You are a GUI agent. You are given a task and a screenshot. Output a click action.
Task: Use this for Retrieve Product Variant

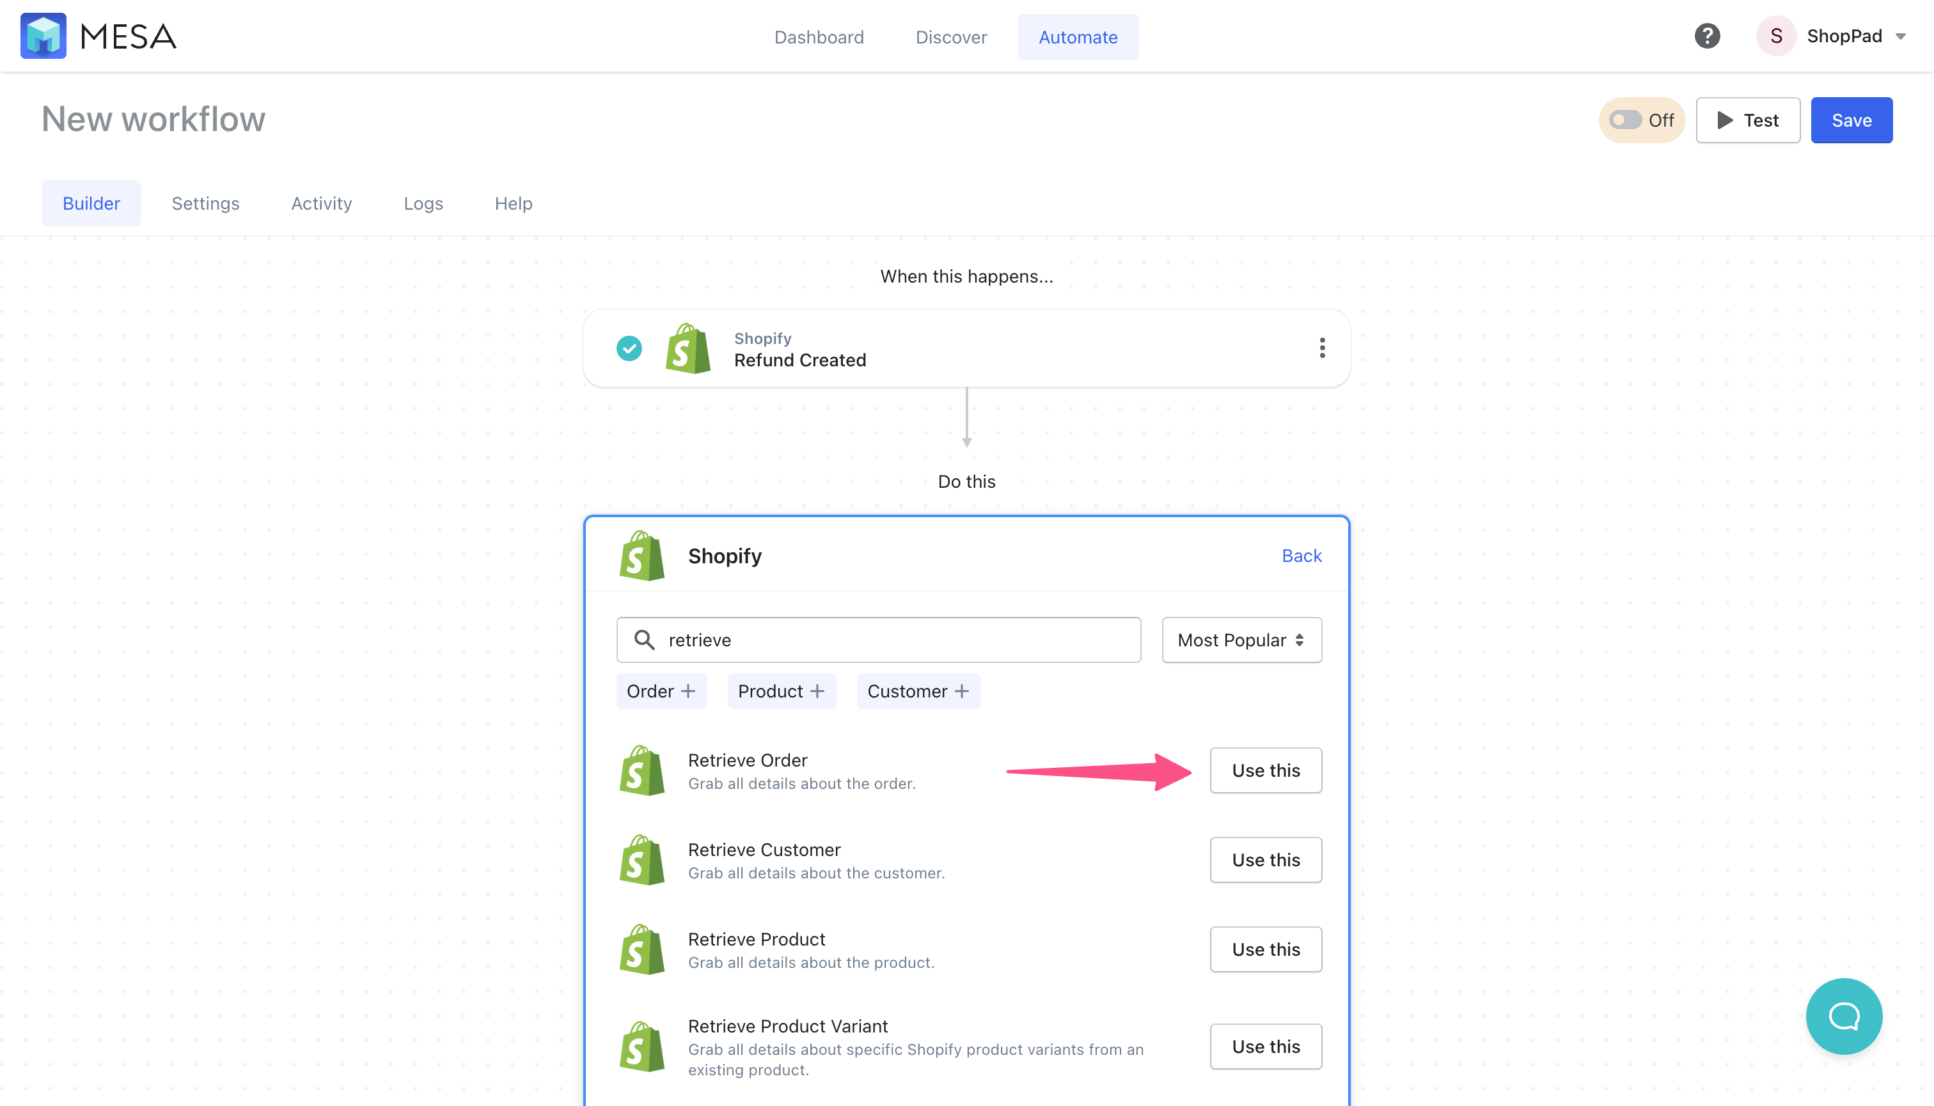coord(1265,1047)
